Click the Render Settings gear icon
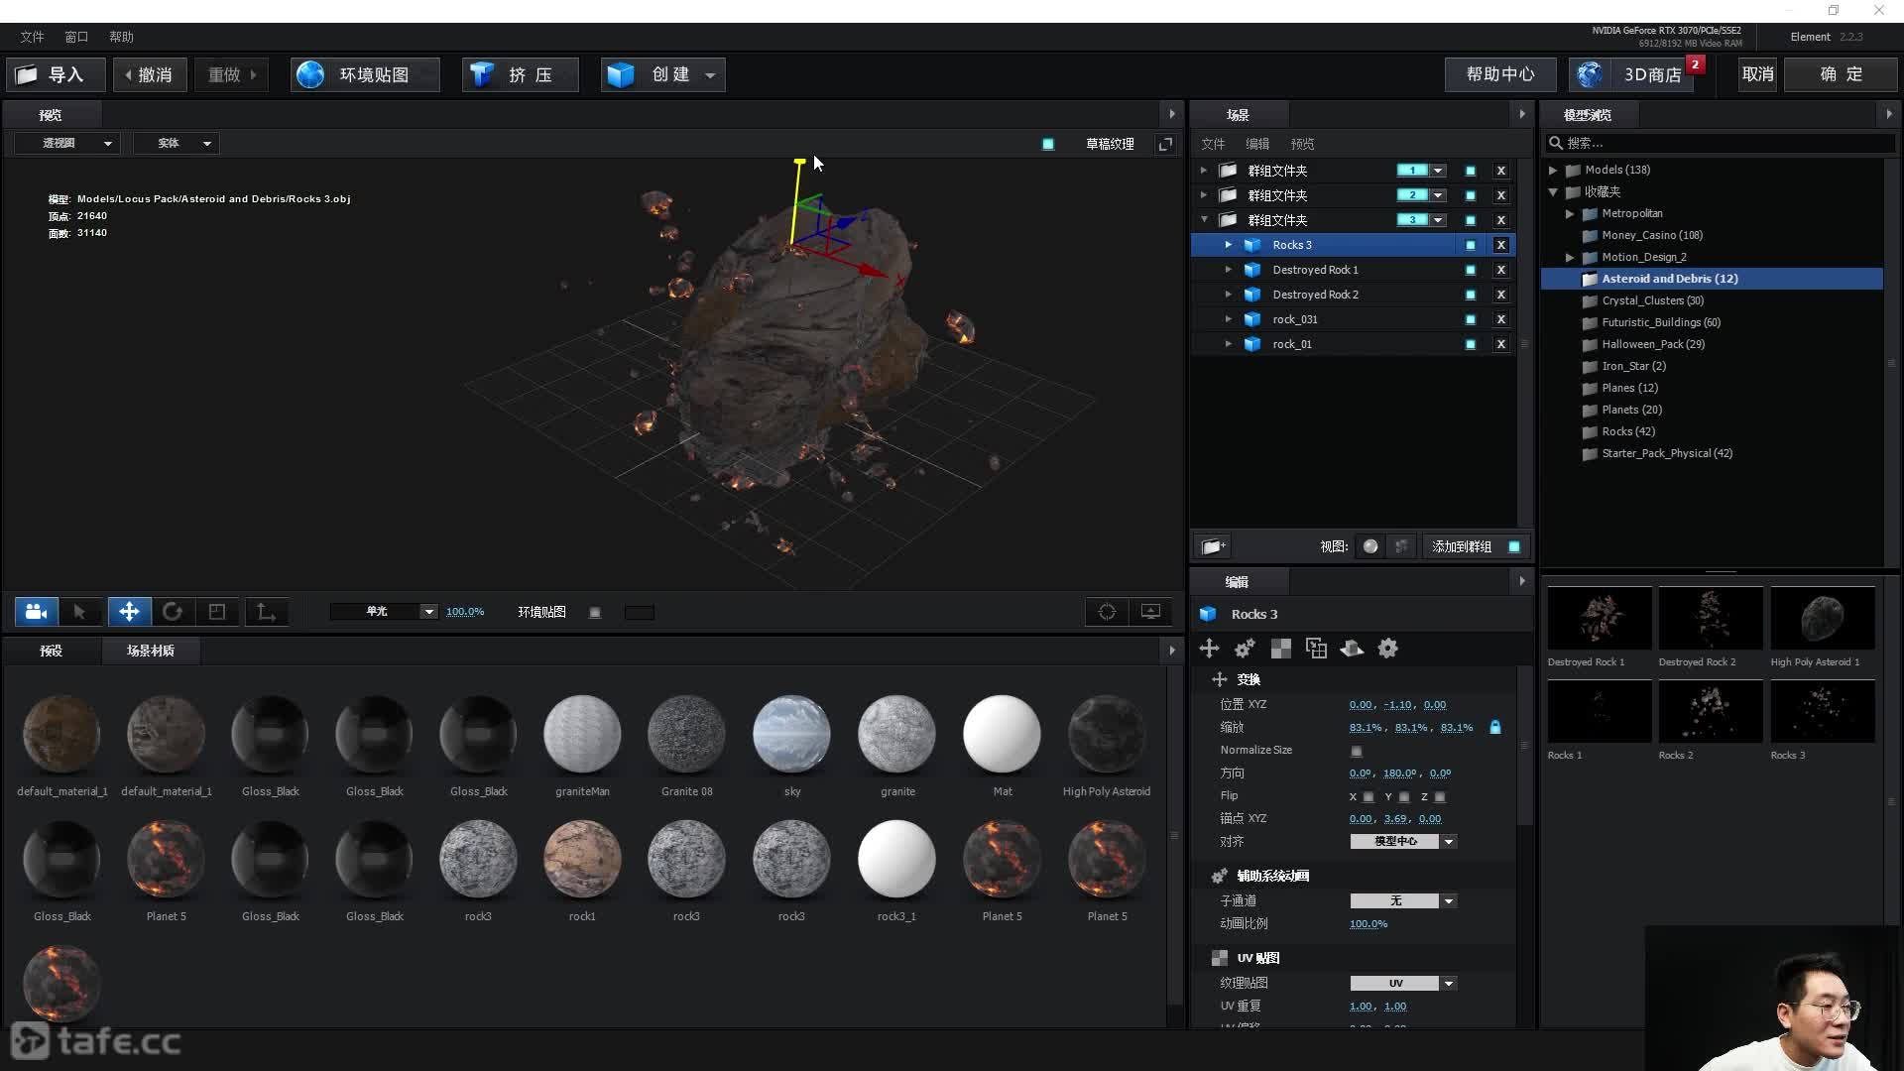Screen dimensions: 1904x1071 point(1387,648)
